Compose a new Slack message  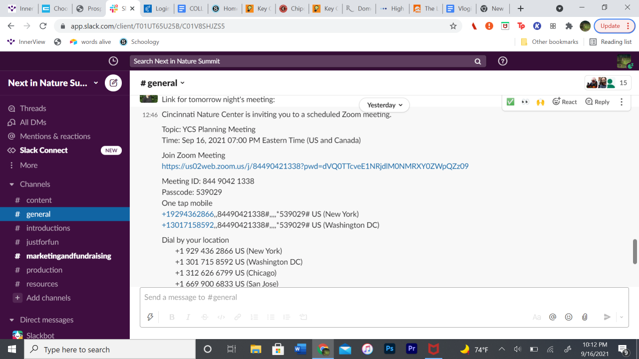tap(113, 83)
